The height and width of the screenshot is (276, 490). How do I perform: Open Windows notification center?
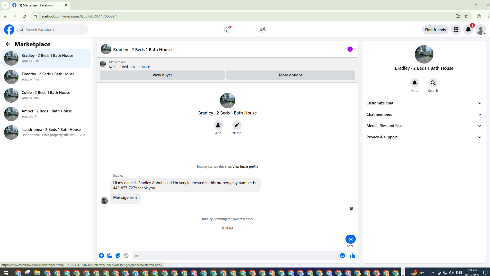tap(485, 273)
